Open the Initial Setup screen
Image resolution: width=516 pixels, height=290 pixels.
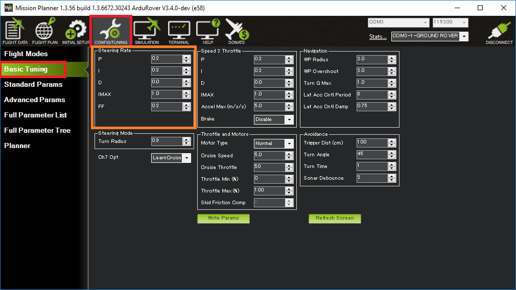(x=76, y=32)
